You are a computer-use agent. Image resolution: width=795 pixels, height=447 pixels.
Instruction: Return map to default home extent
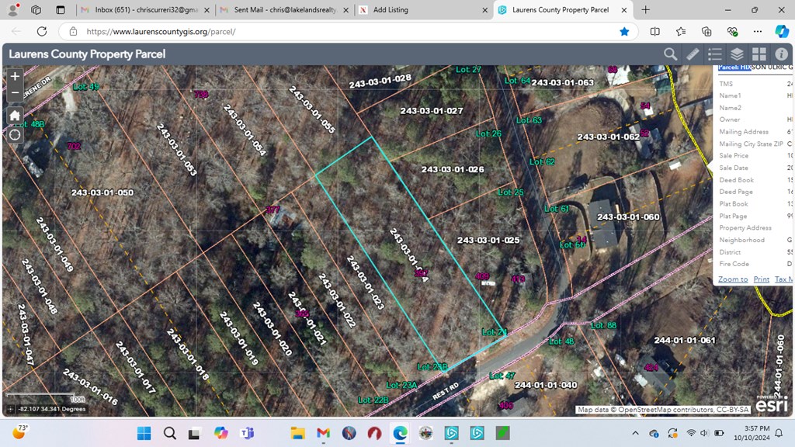15,115
